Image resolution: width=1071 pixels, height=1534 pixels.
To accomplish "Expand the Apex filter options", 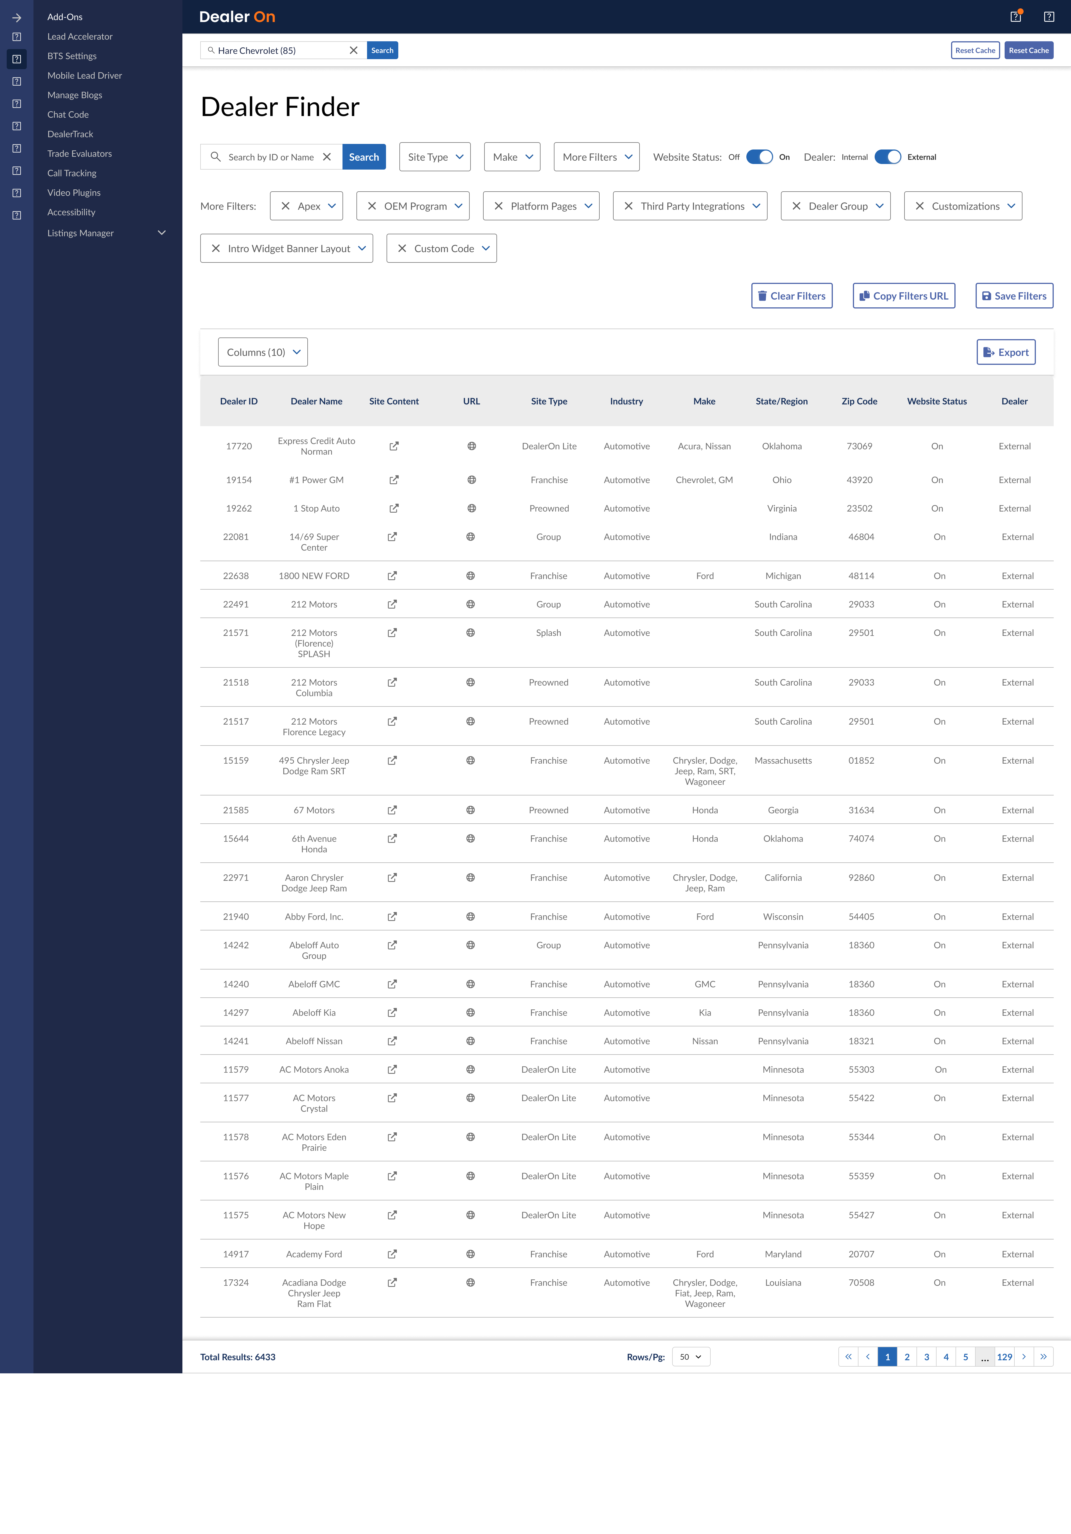I will [x=332, y=206].
